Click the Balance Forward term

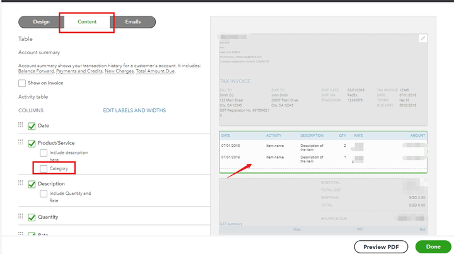tap(36, 71)
